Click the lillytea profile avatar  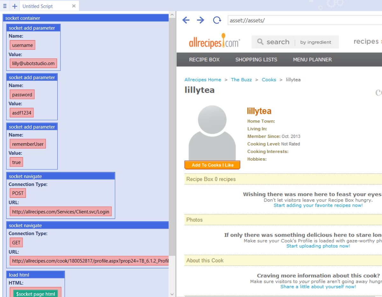coord(212,133)
